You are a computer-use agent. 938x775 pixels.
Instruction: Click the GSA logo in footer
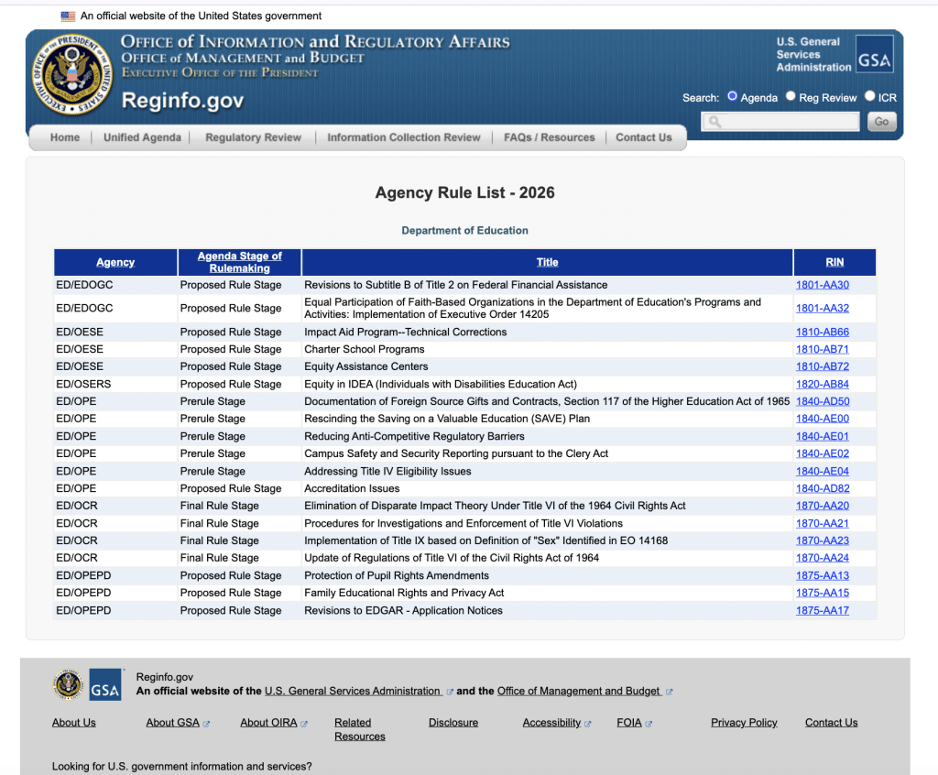(105, 684)
